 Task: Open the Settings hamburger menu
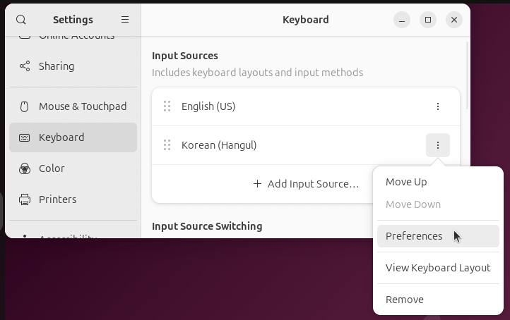point(125,20)
